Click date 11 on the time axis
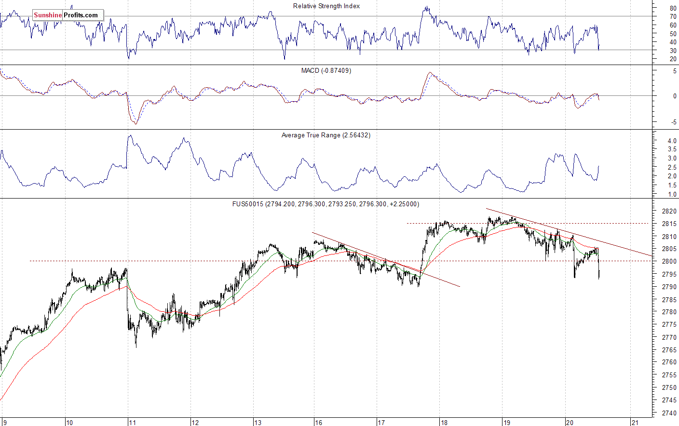 [133, 423]
